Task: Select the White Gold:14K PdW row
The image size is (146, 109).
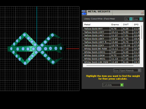Action: coord(111,62)
